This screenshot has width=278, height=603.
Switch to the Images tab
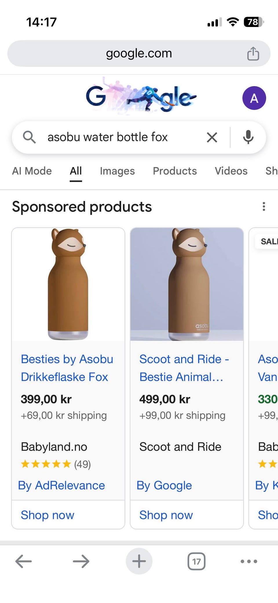tap(117, 171)
